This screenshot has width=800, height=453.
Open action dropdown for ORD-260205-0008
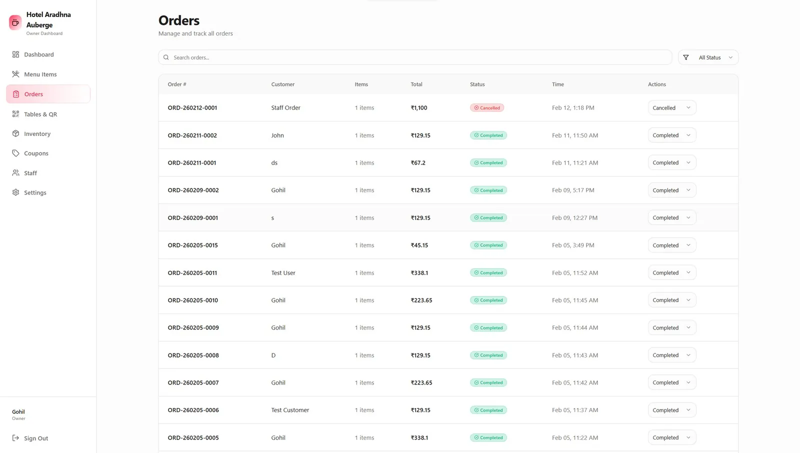click(672, 355)
